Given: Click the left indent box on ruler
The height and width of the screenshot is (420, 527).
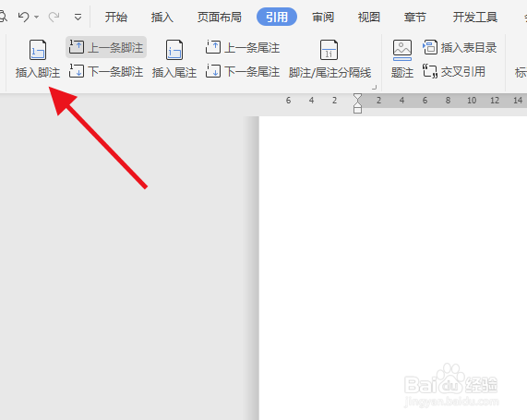Looking at the screenshot, I should click(x=357, y=110).
